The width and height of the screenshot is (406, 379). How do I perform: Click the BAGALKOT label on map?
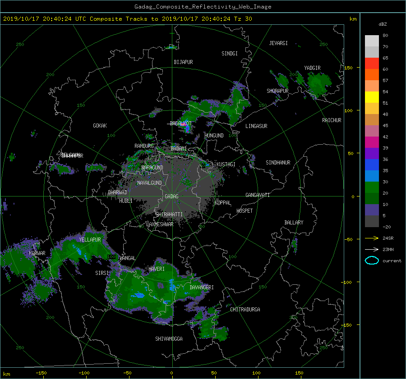tap(180, 123)
